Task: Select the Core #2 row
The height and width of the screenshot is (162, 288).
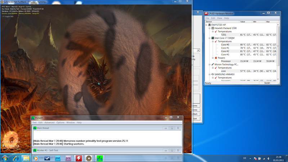Action: click(x=240, y=51)
